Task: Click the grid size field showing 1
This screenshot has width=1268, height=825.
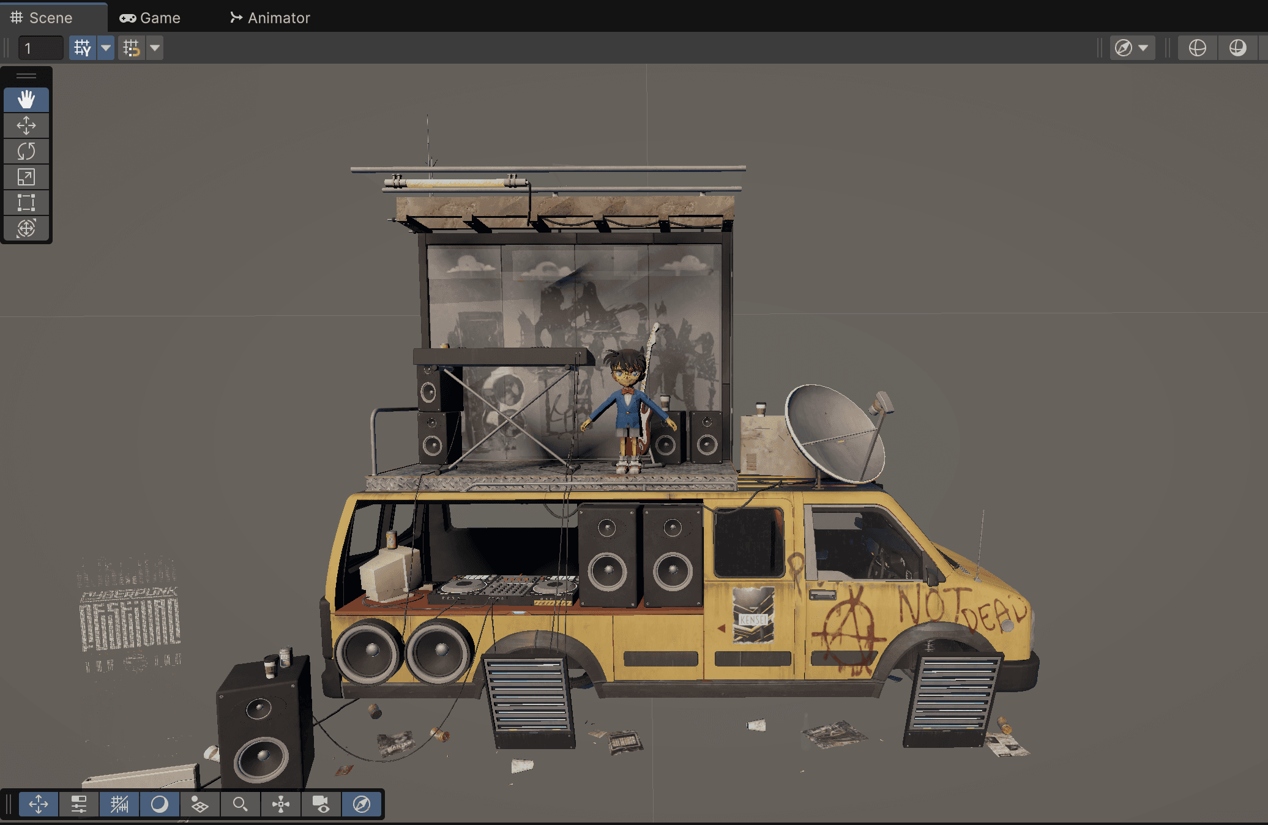Action: coord(41,48)
